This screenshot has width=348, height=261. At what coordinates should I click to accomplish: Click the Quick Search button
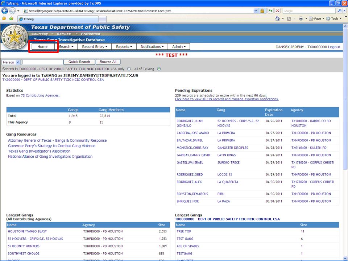(x=79, y=62)
